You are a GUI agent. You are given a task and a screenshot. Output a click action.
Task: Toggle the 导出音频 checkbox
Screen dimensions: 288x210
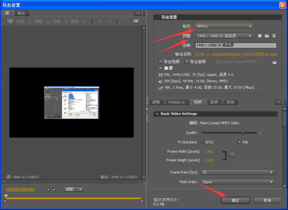(x=187, y=62)
